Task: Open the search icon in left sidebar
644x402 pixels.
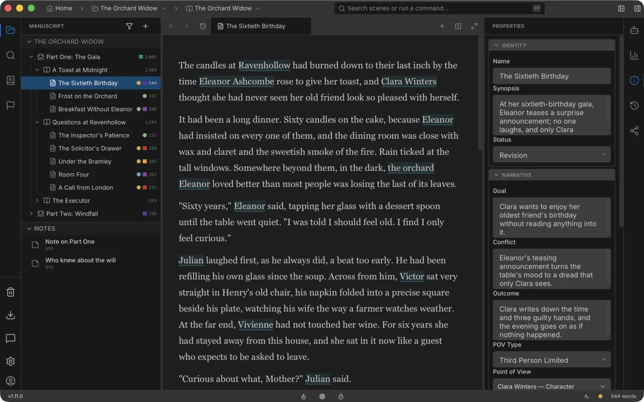Action: 10,55
